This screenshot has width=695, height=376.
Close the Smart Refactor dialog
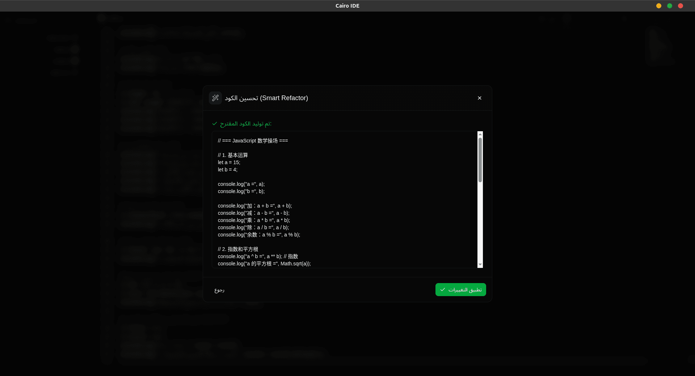click(480, 98)
